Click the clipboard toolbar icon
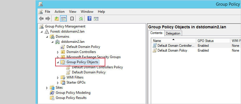Screen dimensions: 241x104 click(72, 19)
